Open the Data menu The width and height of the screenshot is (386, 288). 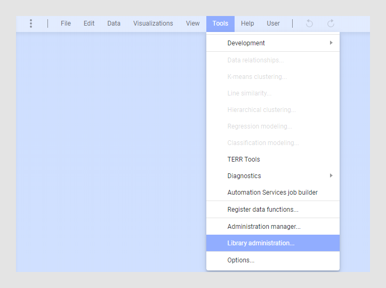(114, 23)
